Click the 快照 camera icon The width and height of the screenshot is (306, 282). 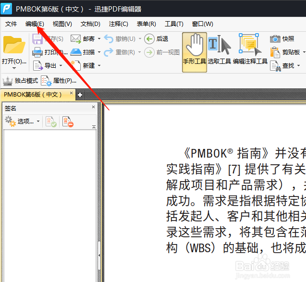[x=275, y=39]
